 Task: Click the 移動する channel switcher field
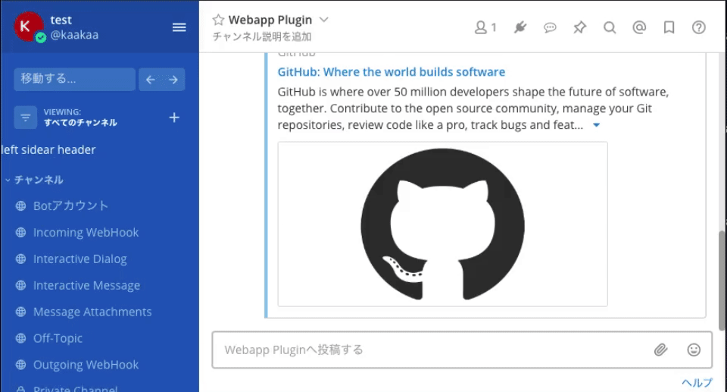tap(75, 80)
